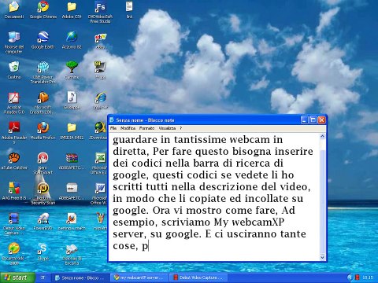Launch PowerDVD desktop shortcut

43,219
